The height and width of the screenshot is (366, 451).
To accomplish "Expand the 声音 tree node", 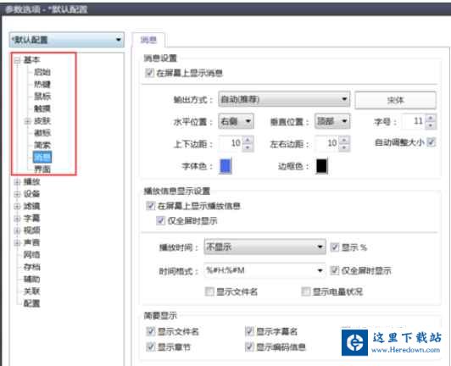I will point(17,242).
